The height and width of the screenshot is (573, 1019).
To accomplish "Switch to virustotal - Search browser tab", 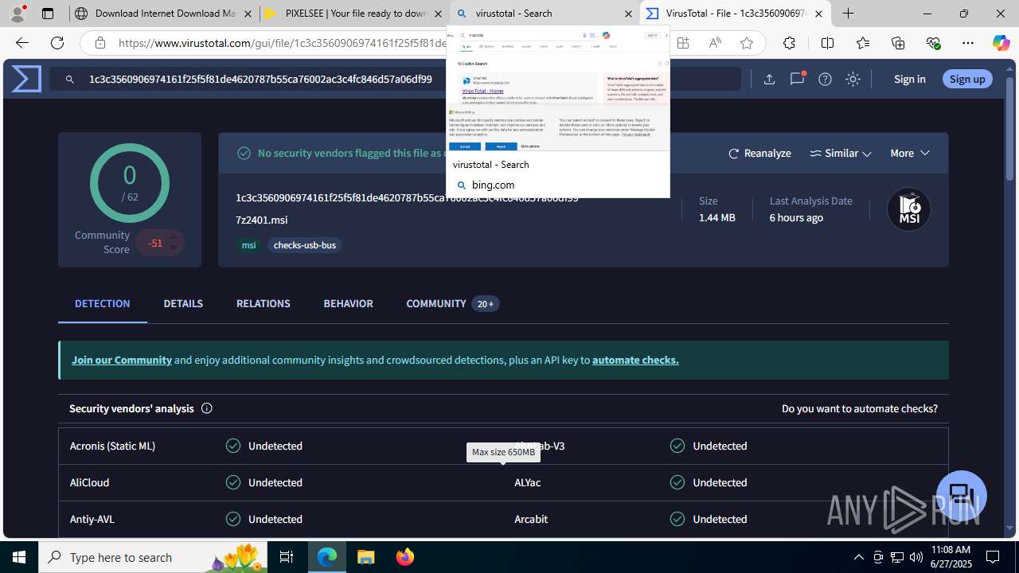I will [544, 14].
